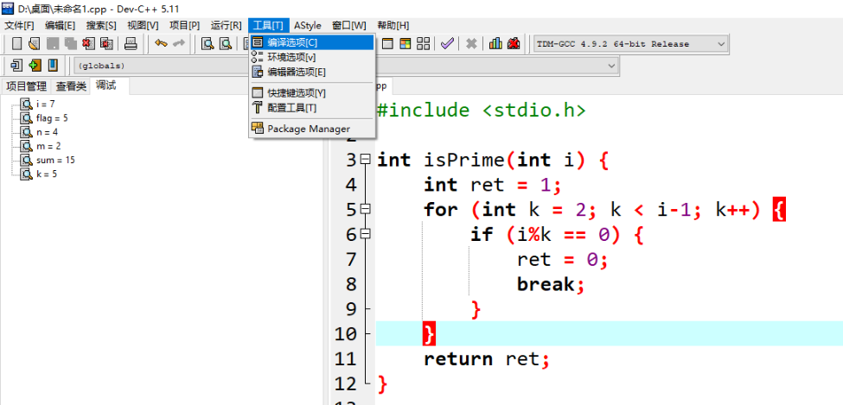Switch to the 项目管理 tab
Screen dimensions: 843x405
tap(27, 86)
